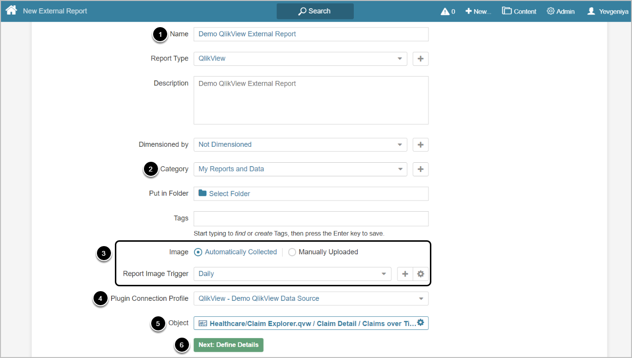Viewport: 632px width, 358px height.
Task: Open the Object field gear icon
Action: (x=420, y=323)
